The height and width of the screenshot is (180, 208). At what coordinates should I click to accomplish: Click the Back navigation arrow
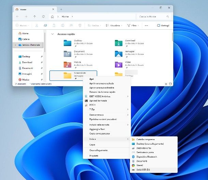pos(17,17)
